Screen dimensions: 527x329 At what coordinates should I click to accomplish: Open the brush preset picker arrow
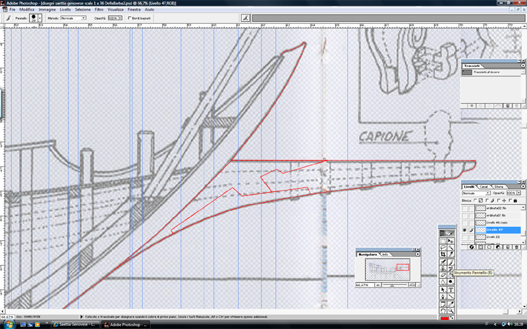[40, 18]
